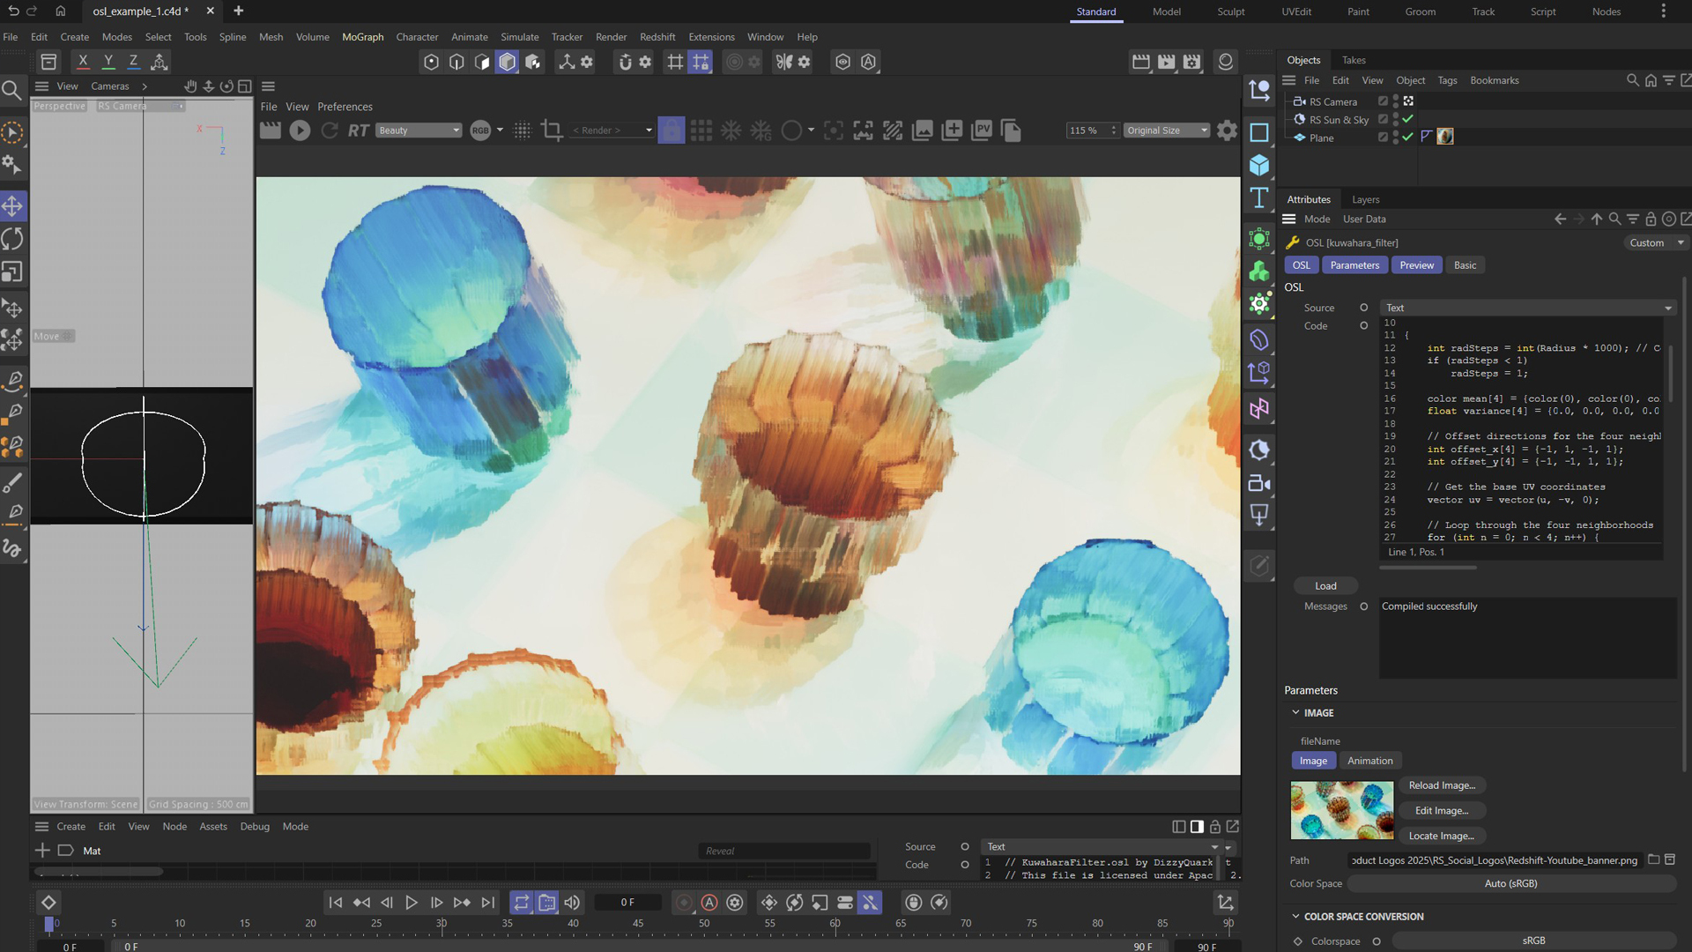This screenshot has width=1692, height=952.
Task: Toggle RS Sun & Sky enabled checkmark
Action: (1407, 119)
